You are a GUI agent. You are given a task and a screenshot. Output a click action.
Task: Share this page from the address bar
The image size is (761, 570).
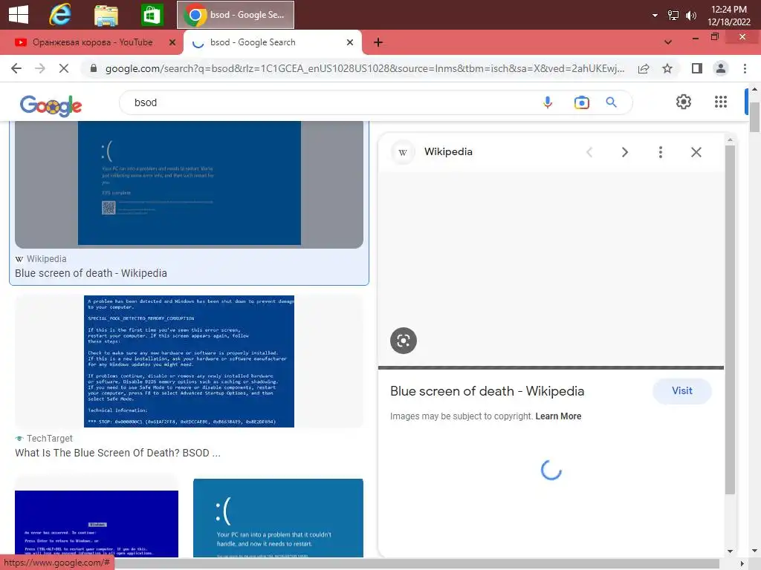pos(644,68)
